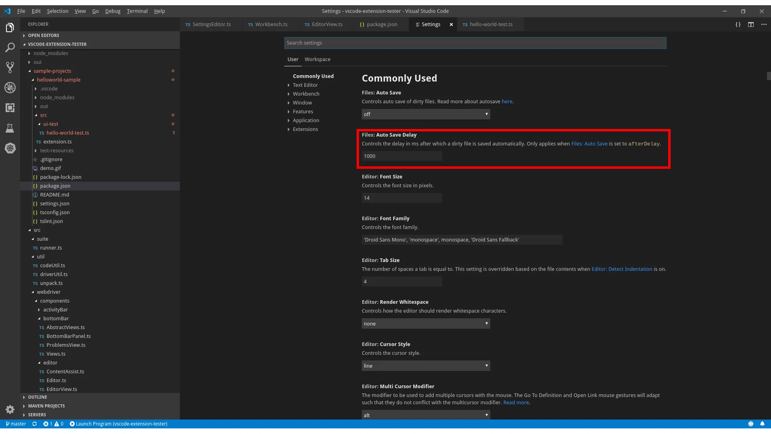
Task: Synchronize changes via status bar sync icon
Action: pos(35,424)
